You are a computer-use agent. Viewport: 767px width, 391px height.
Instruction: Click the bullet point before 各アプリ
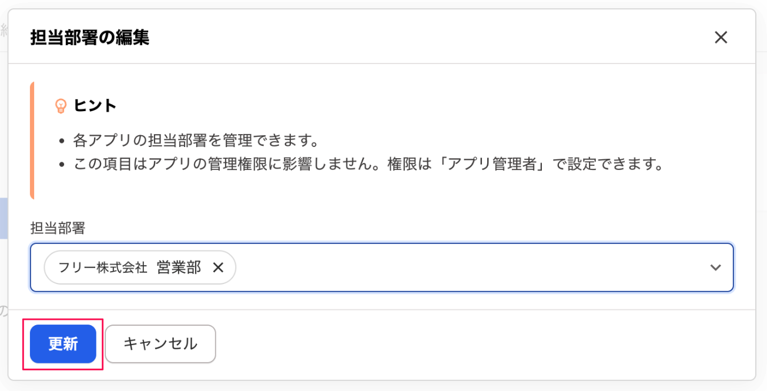click(x=62, y=142)
